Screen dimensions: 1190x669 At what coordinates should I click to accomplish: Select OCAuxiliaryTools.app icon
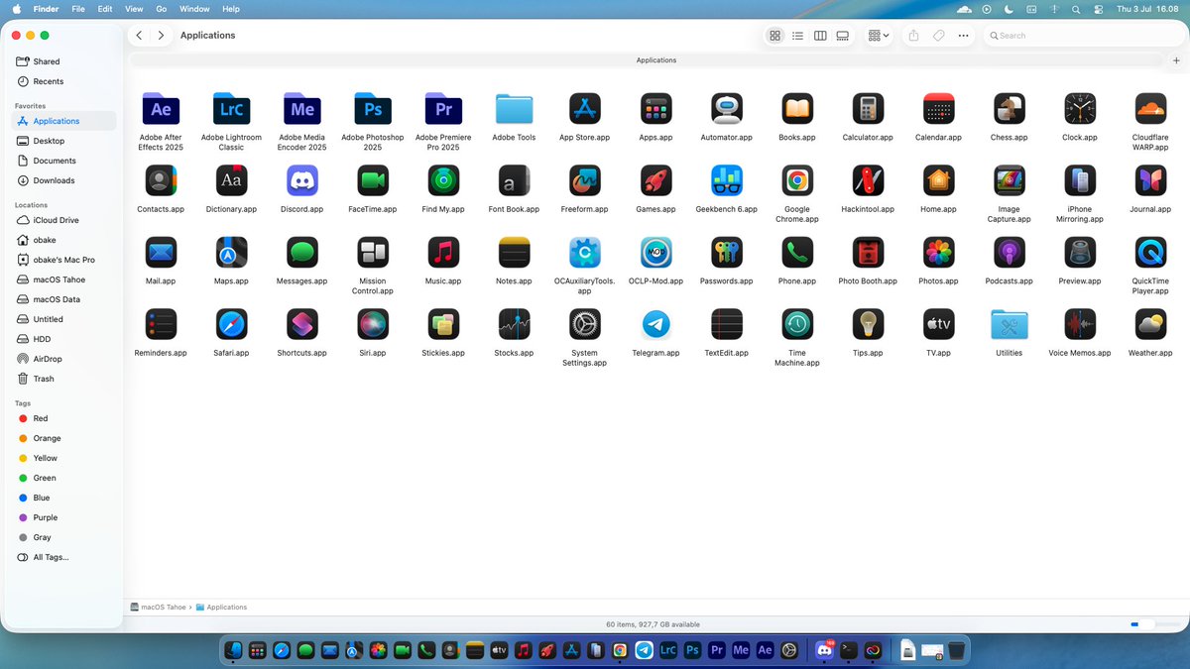tap(585, 253)
